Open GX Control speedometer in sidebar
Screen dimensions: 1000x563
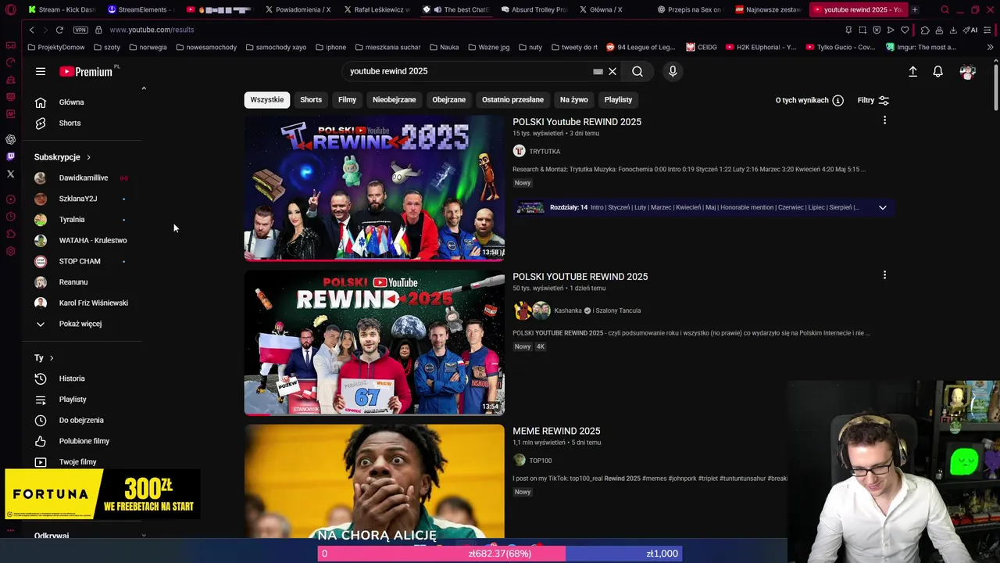10,63
